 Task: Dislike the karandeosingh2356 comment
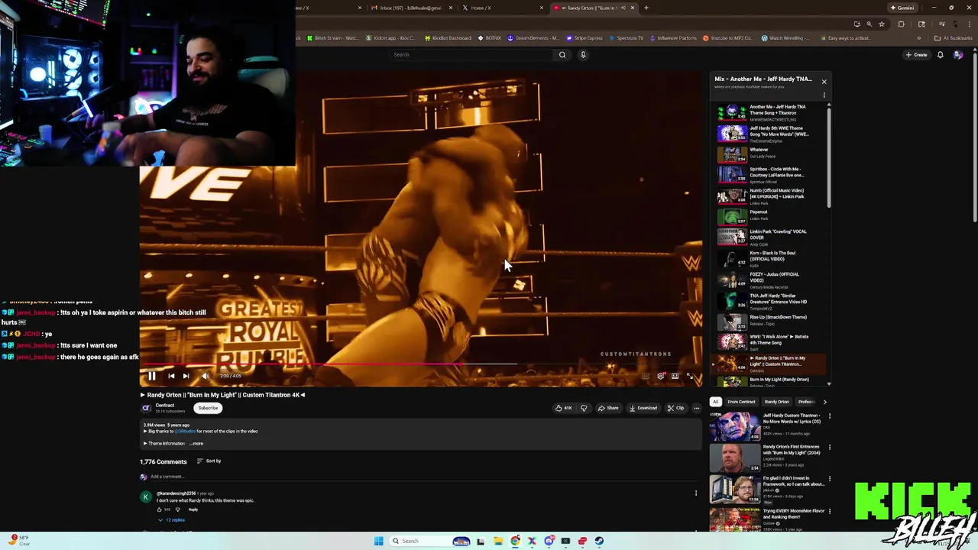pos(178,510)
